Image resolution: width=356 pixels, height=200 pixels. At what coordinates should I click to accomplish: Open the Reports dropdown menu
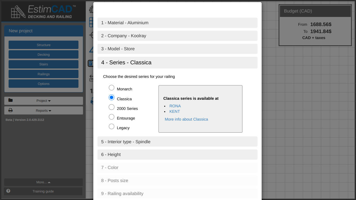[44, 110]
